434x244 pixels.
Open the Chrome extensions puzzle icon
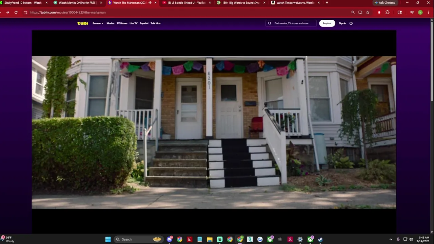pos(388,12)
